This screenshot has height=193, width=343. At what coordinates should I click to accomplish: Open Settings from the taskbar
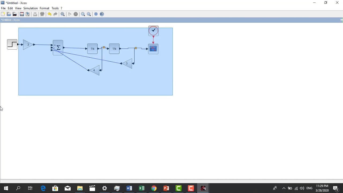105,188
